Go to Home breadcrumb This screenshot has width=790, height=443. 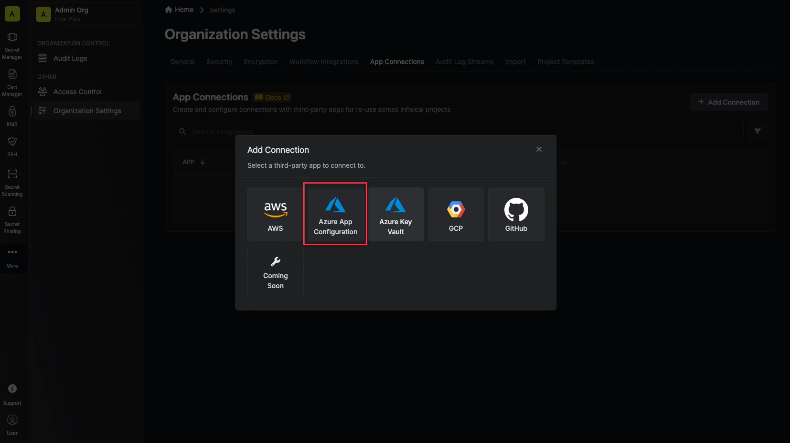click(x=179, y=10)
